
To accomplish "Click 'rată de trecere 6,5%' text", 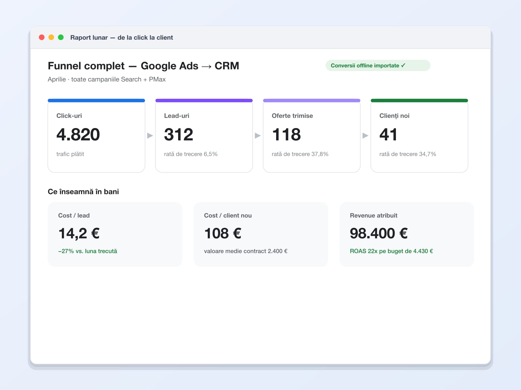I will coord(191,154).
